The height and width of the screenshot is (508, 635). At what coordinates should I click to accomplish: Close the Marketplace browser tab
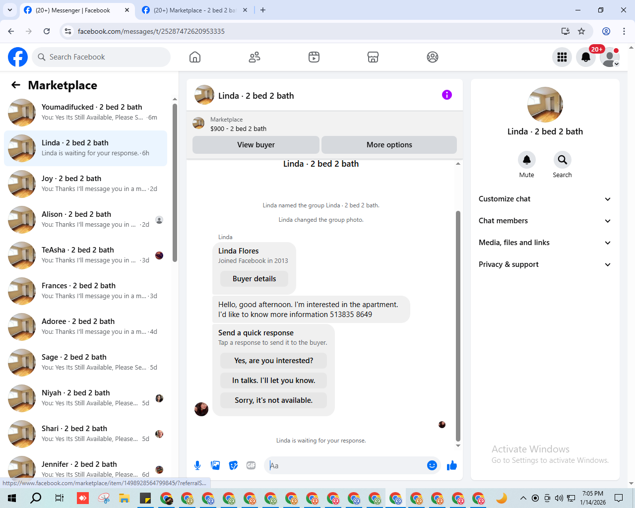click(245, 10)
